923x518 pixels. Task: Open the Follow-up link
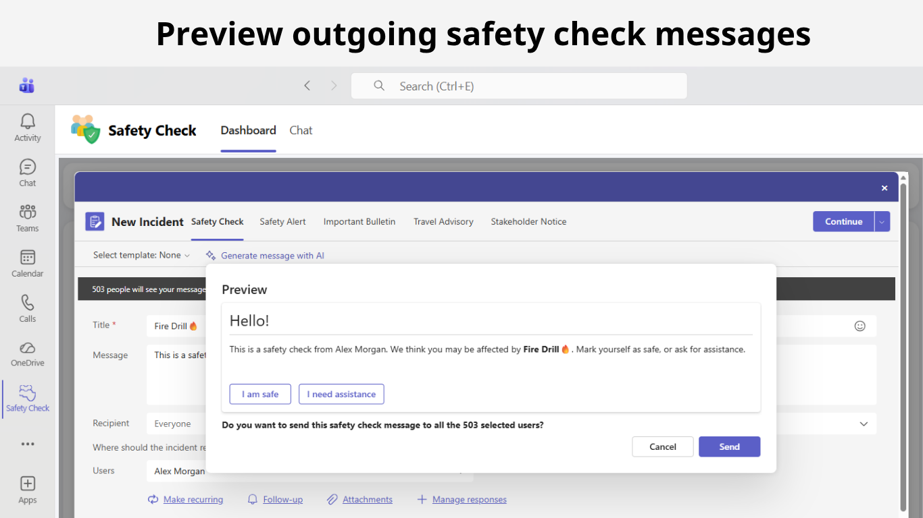(x=283, y=499)
